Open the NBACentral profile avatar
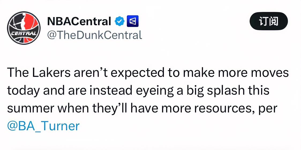301x150 pixels. tap(24, 28)
